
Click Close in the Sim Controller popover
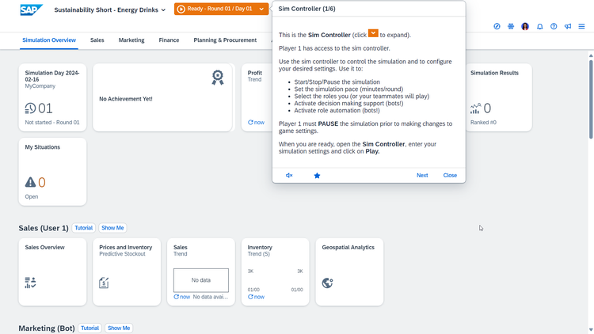[450, 176]
